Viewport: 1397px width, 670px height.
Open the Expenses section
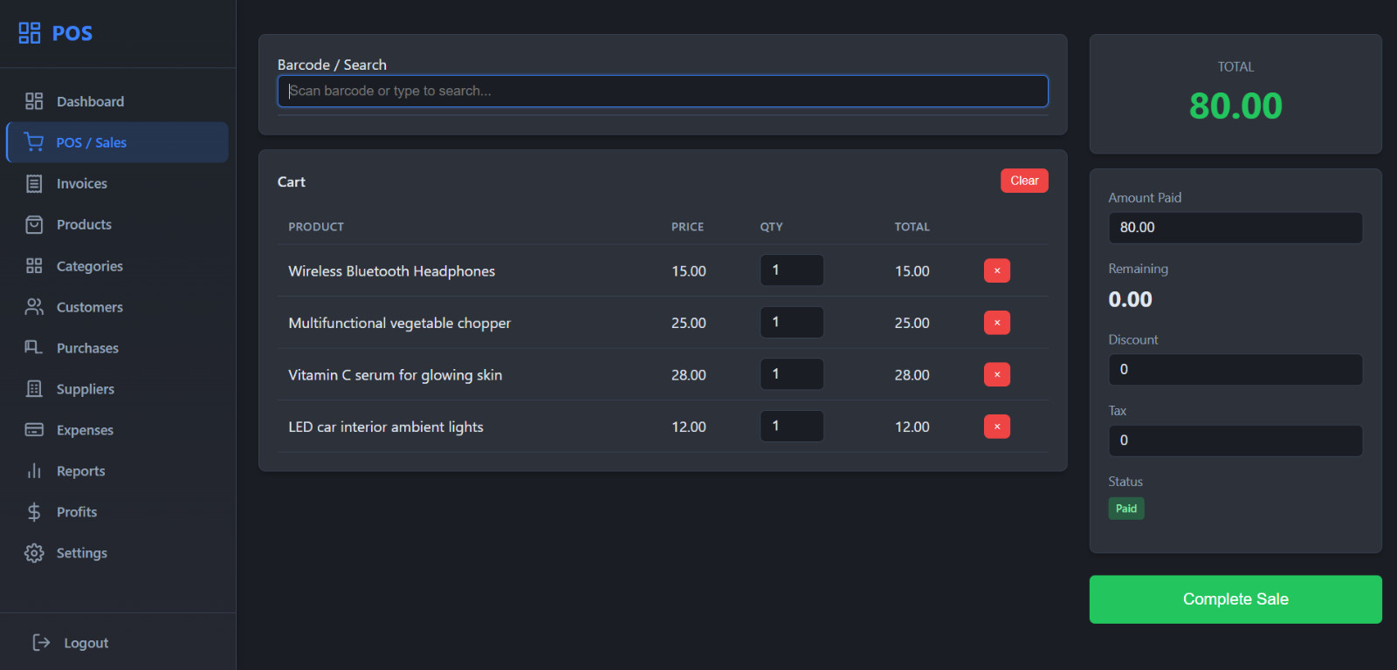[x=118, y=429]
